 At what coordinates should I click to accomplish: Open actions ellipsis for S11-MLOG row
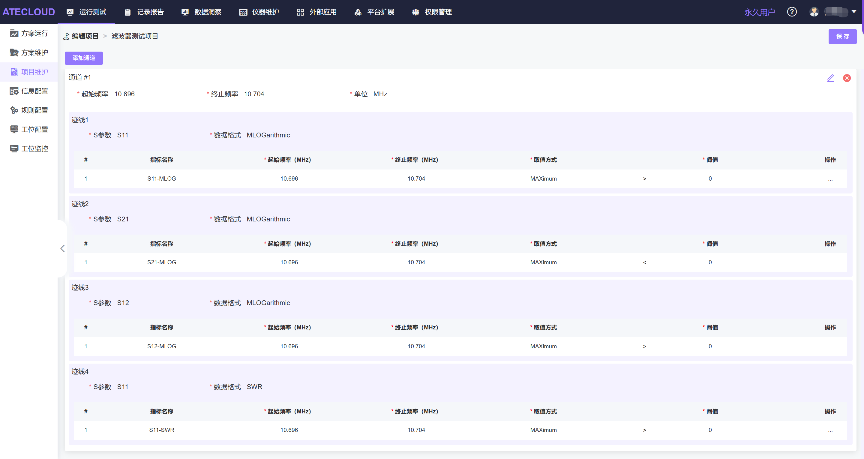pos(830,179)
